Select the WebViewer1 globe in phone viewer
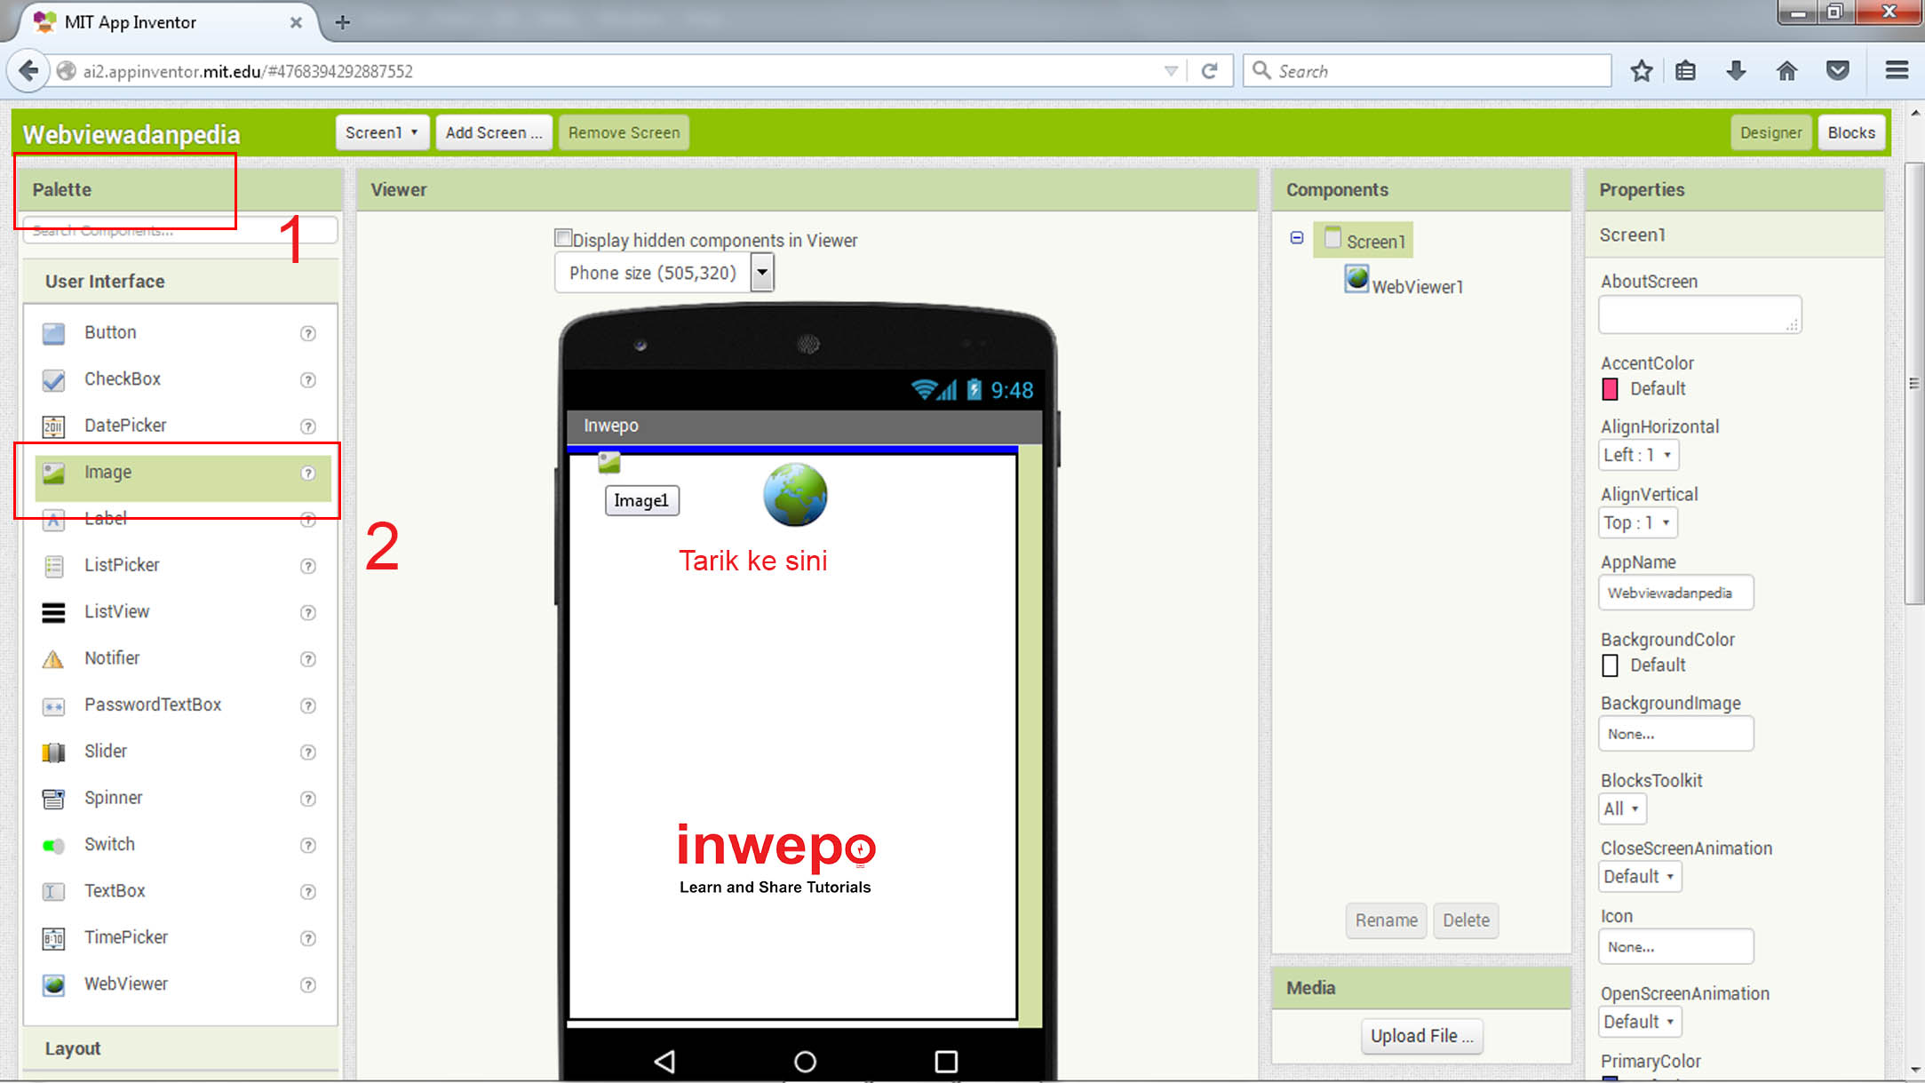The image size is (1925, 1083). 795,495
